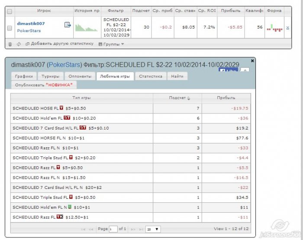Click the PokerStars link in the panel title
Image resolution: width=303 pixels, height=240 pixels.
point(64,65)
